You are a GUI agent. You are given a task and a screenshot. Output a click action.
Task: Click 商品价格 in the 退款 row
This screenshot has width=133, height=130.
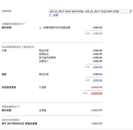point(44,74)
